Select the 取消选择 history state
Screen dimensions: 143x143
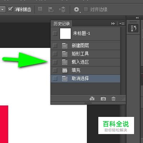pyautogui.click(x=85, y=79)
